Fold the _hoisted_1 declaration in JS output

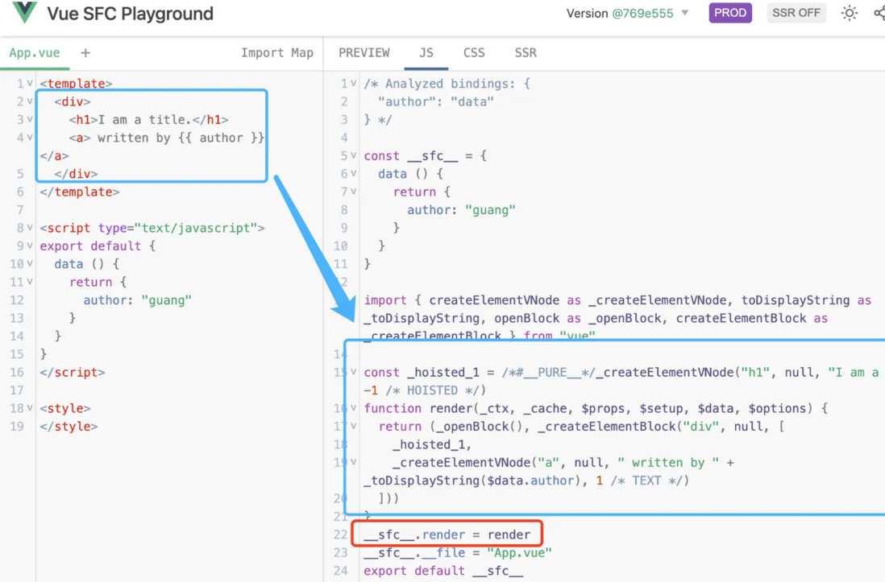pyautogui.click(x=353, y=372)
